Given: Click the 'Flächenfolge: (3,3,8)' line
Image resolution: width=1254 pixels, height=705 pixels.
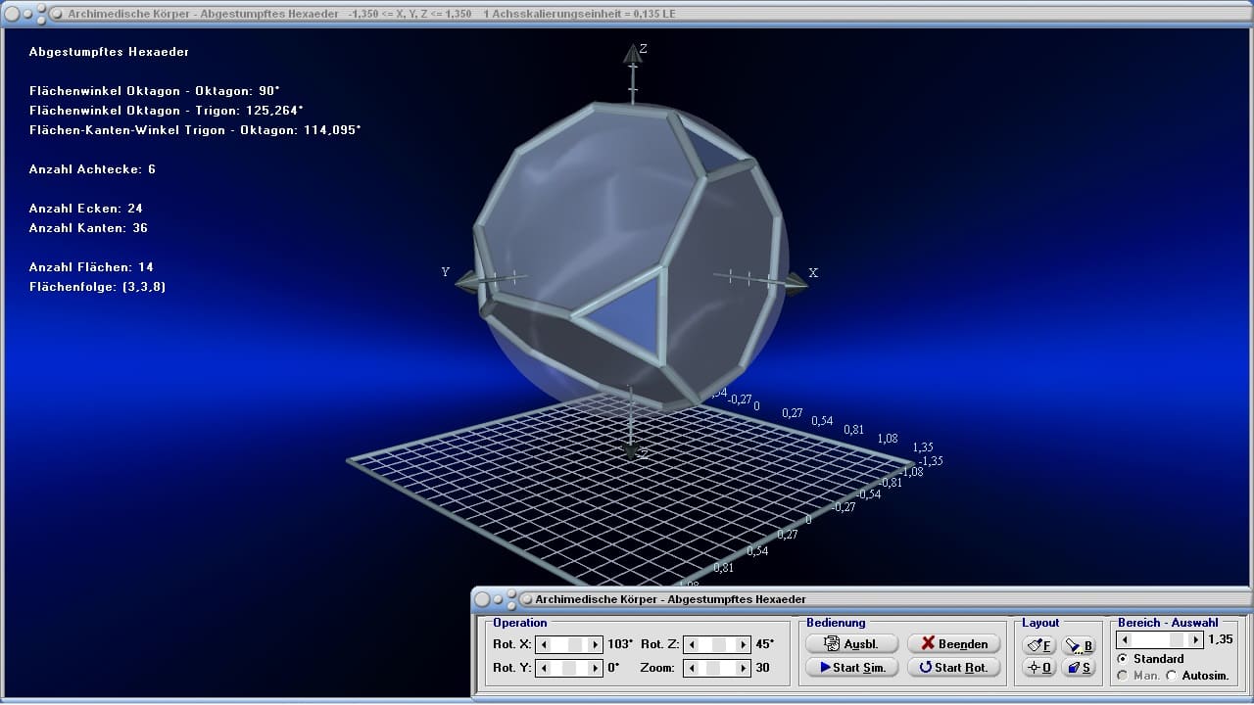Looking at the screenshot, I should (97, 287).
